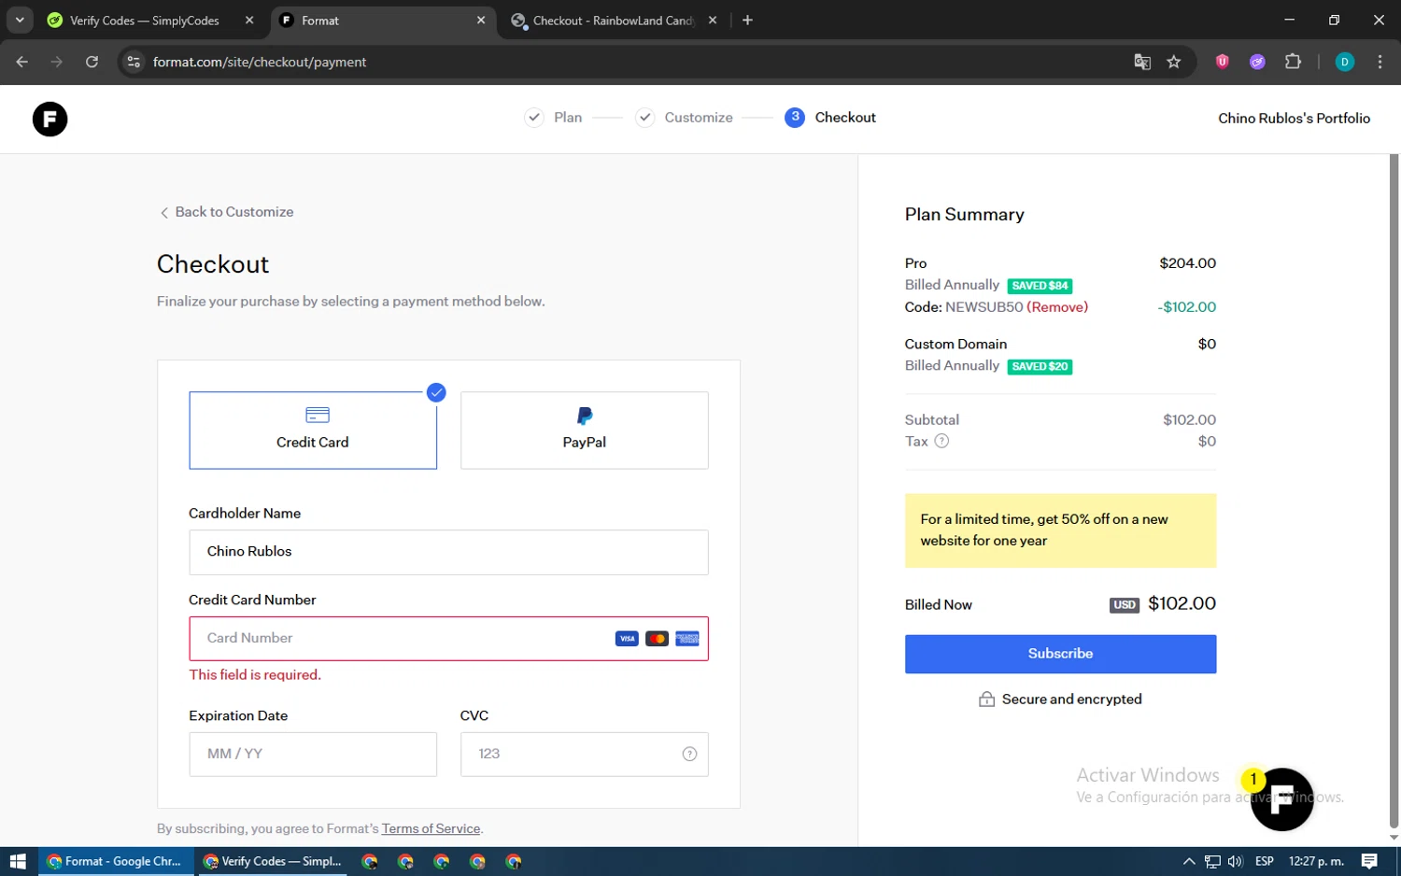Click the network tray icon

(x=1212, y=861)
